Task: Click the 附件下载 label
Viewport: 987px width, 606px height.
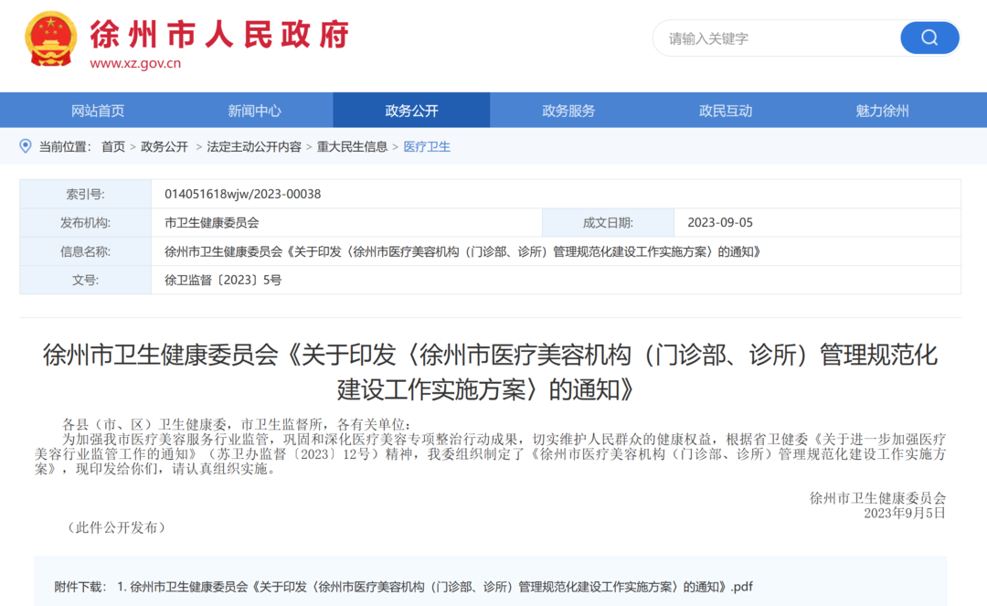Action: (x=80, y=587)
